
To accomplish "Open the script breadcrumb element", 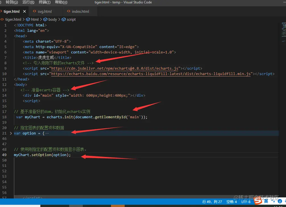I will click(x=69, y=19).
